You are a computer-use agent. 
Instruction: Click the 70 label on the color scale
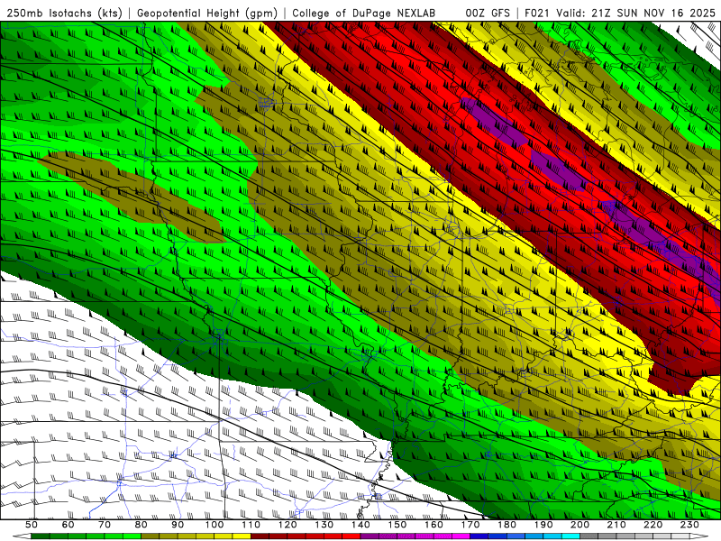click(105, 525)
